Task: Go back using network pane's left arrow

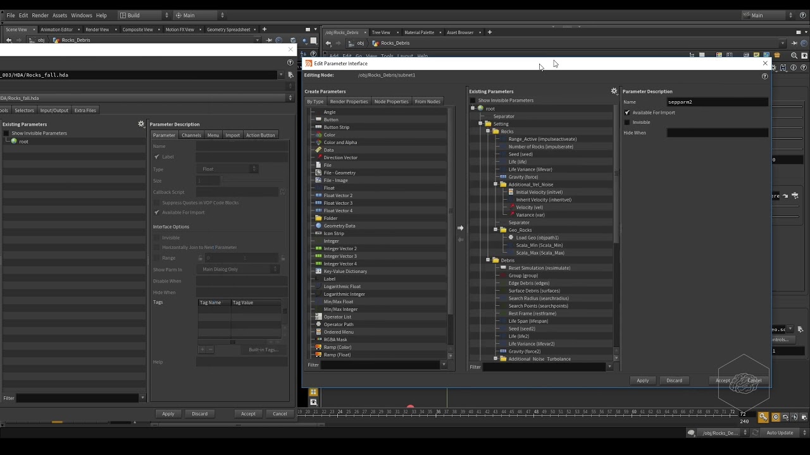Action: (328, 43)
